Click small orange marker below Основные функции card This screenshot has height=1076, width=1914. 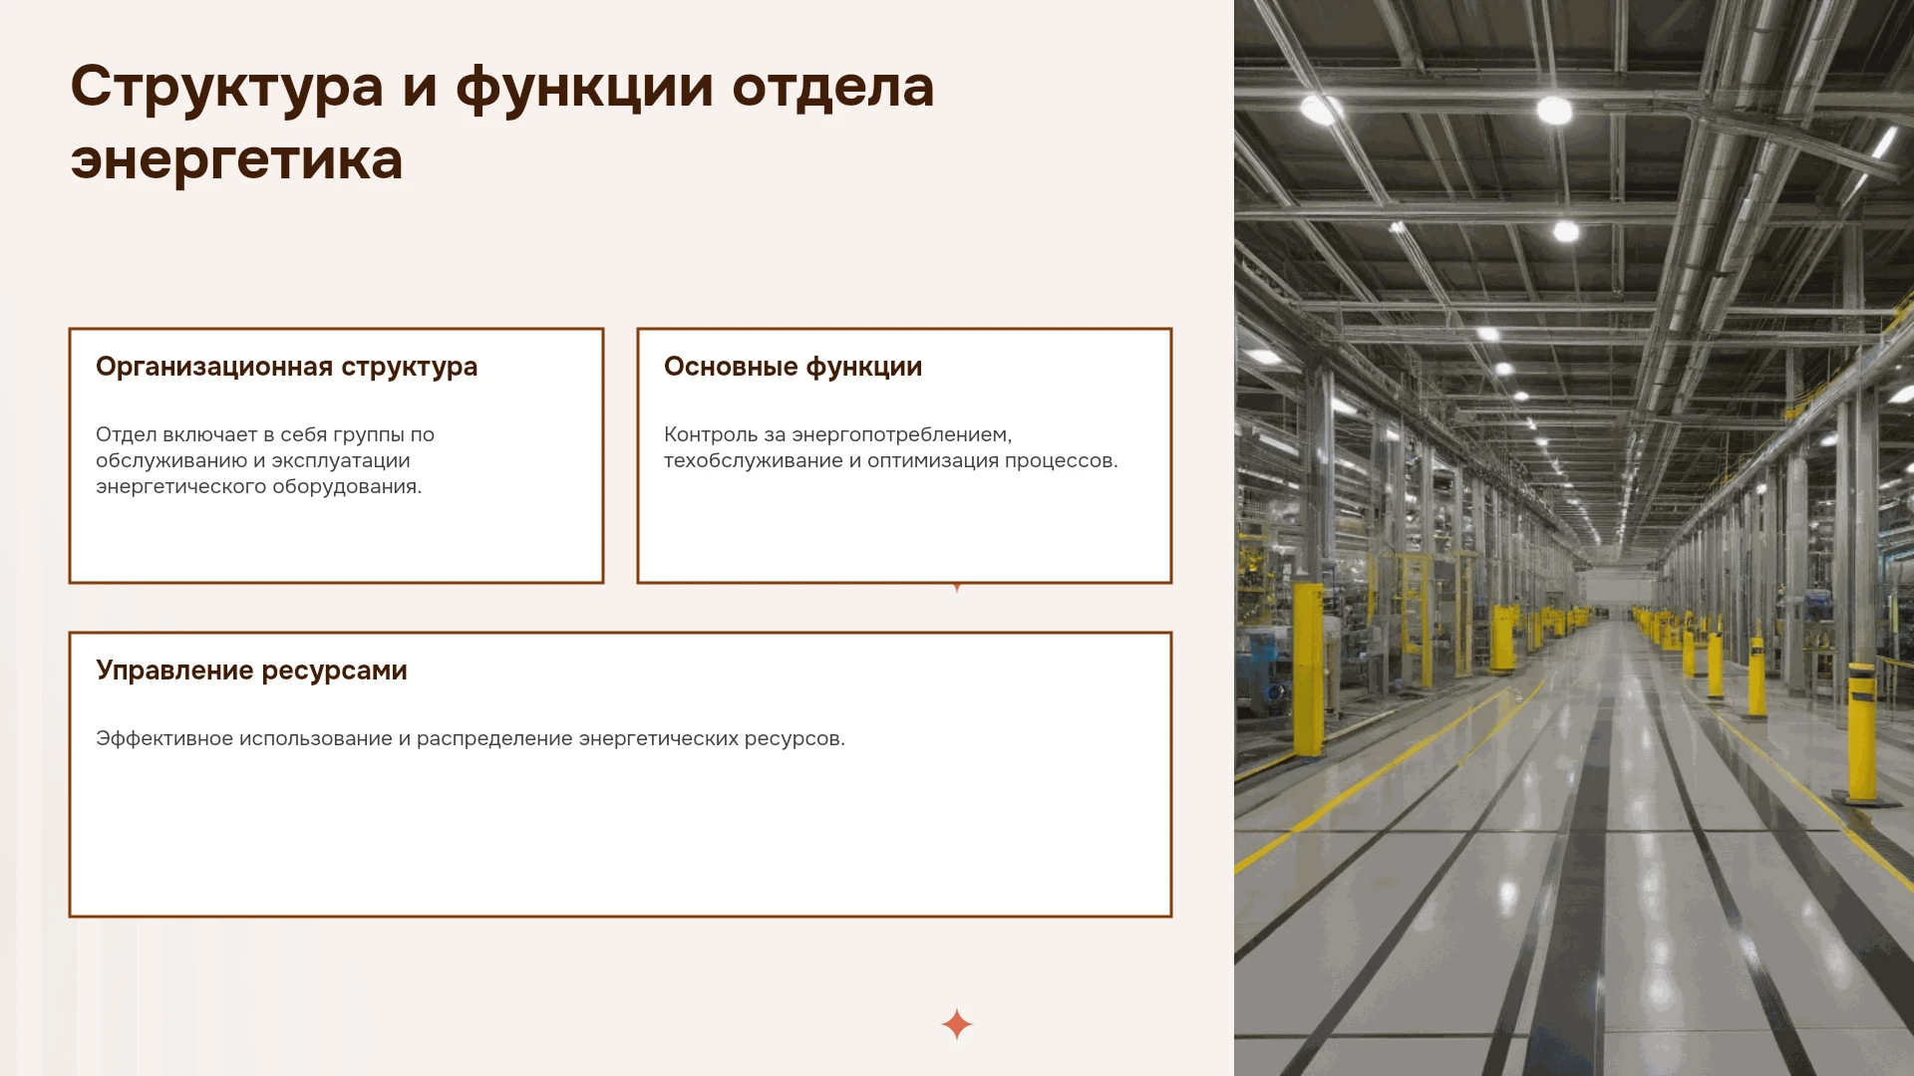[x=957, y=588]
